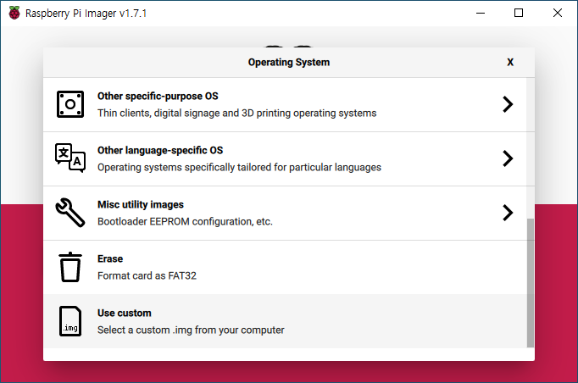Click the OS list vertical scrollbar thumb

click(530, 283)
